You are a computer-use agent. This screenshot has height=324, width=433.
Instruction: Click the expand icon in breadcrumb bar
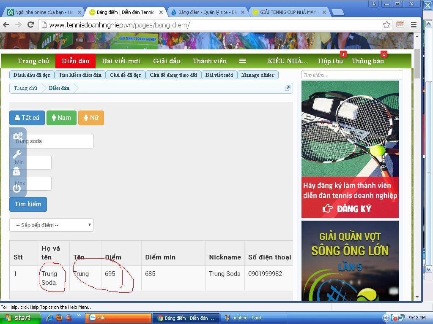pos(288,88)
